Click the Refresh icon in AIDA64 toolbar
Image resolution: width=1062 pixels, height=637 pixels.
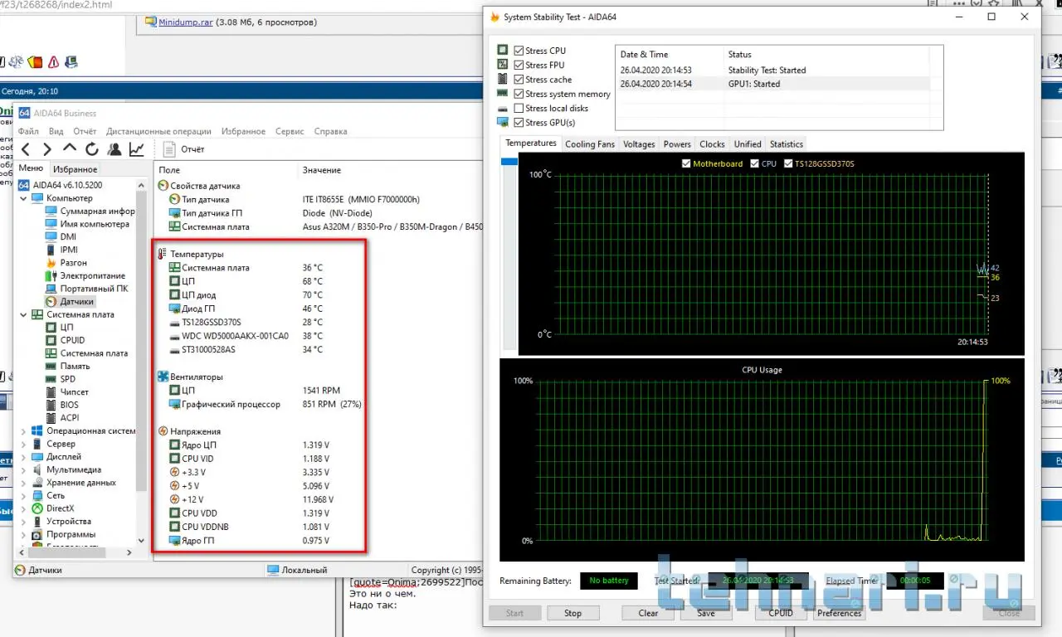[92, 149]
